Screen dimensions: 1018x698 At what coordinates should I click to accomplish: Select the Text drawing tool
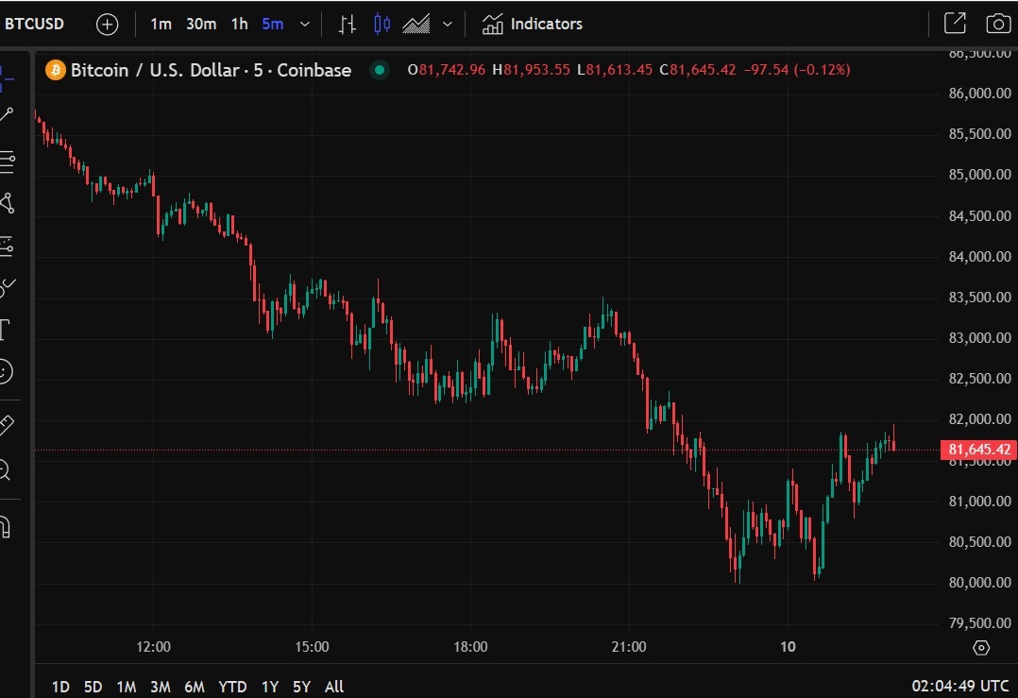[5, 330]
